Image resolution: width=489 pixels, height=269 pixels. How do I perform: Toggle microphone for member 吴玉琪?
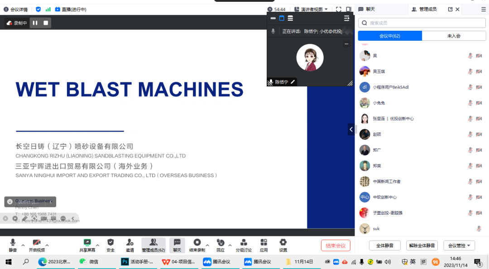click(x=470, y=71)
